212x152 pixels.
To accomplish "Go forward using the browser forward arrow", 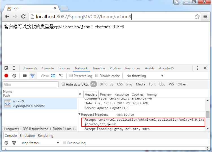I will (x=15, y=17).
